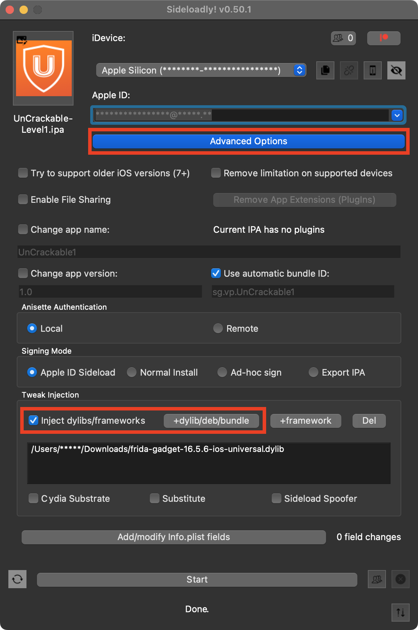Click the red Patreon icon button
The image size is (418, 630).
(384, 38)
